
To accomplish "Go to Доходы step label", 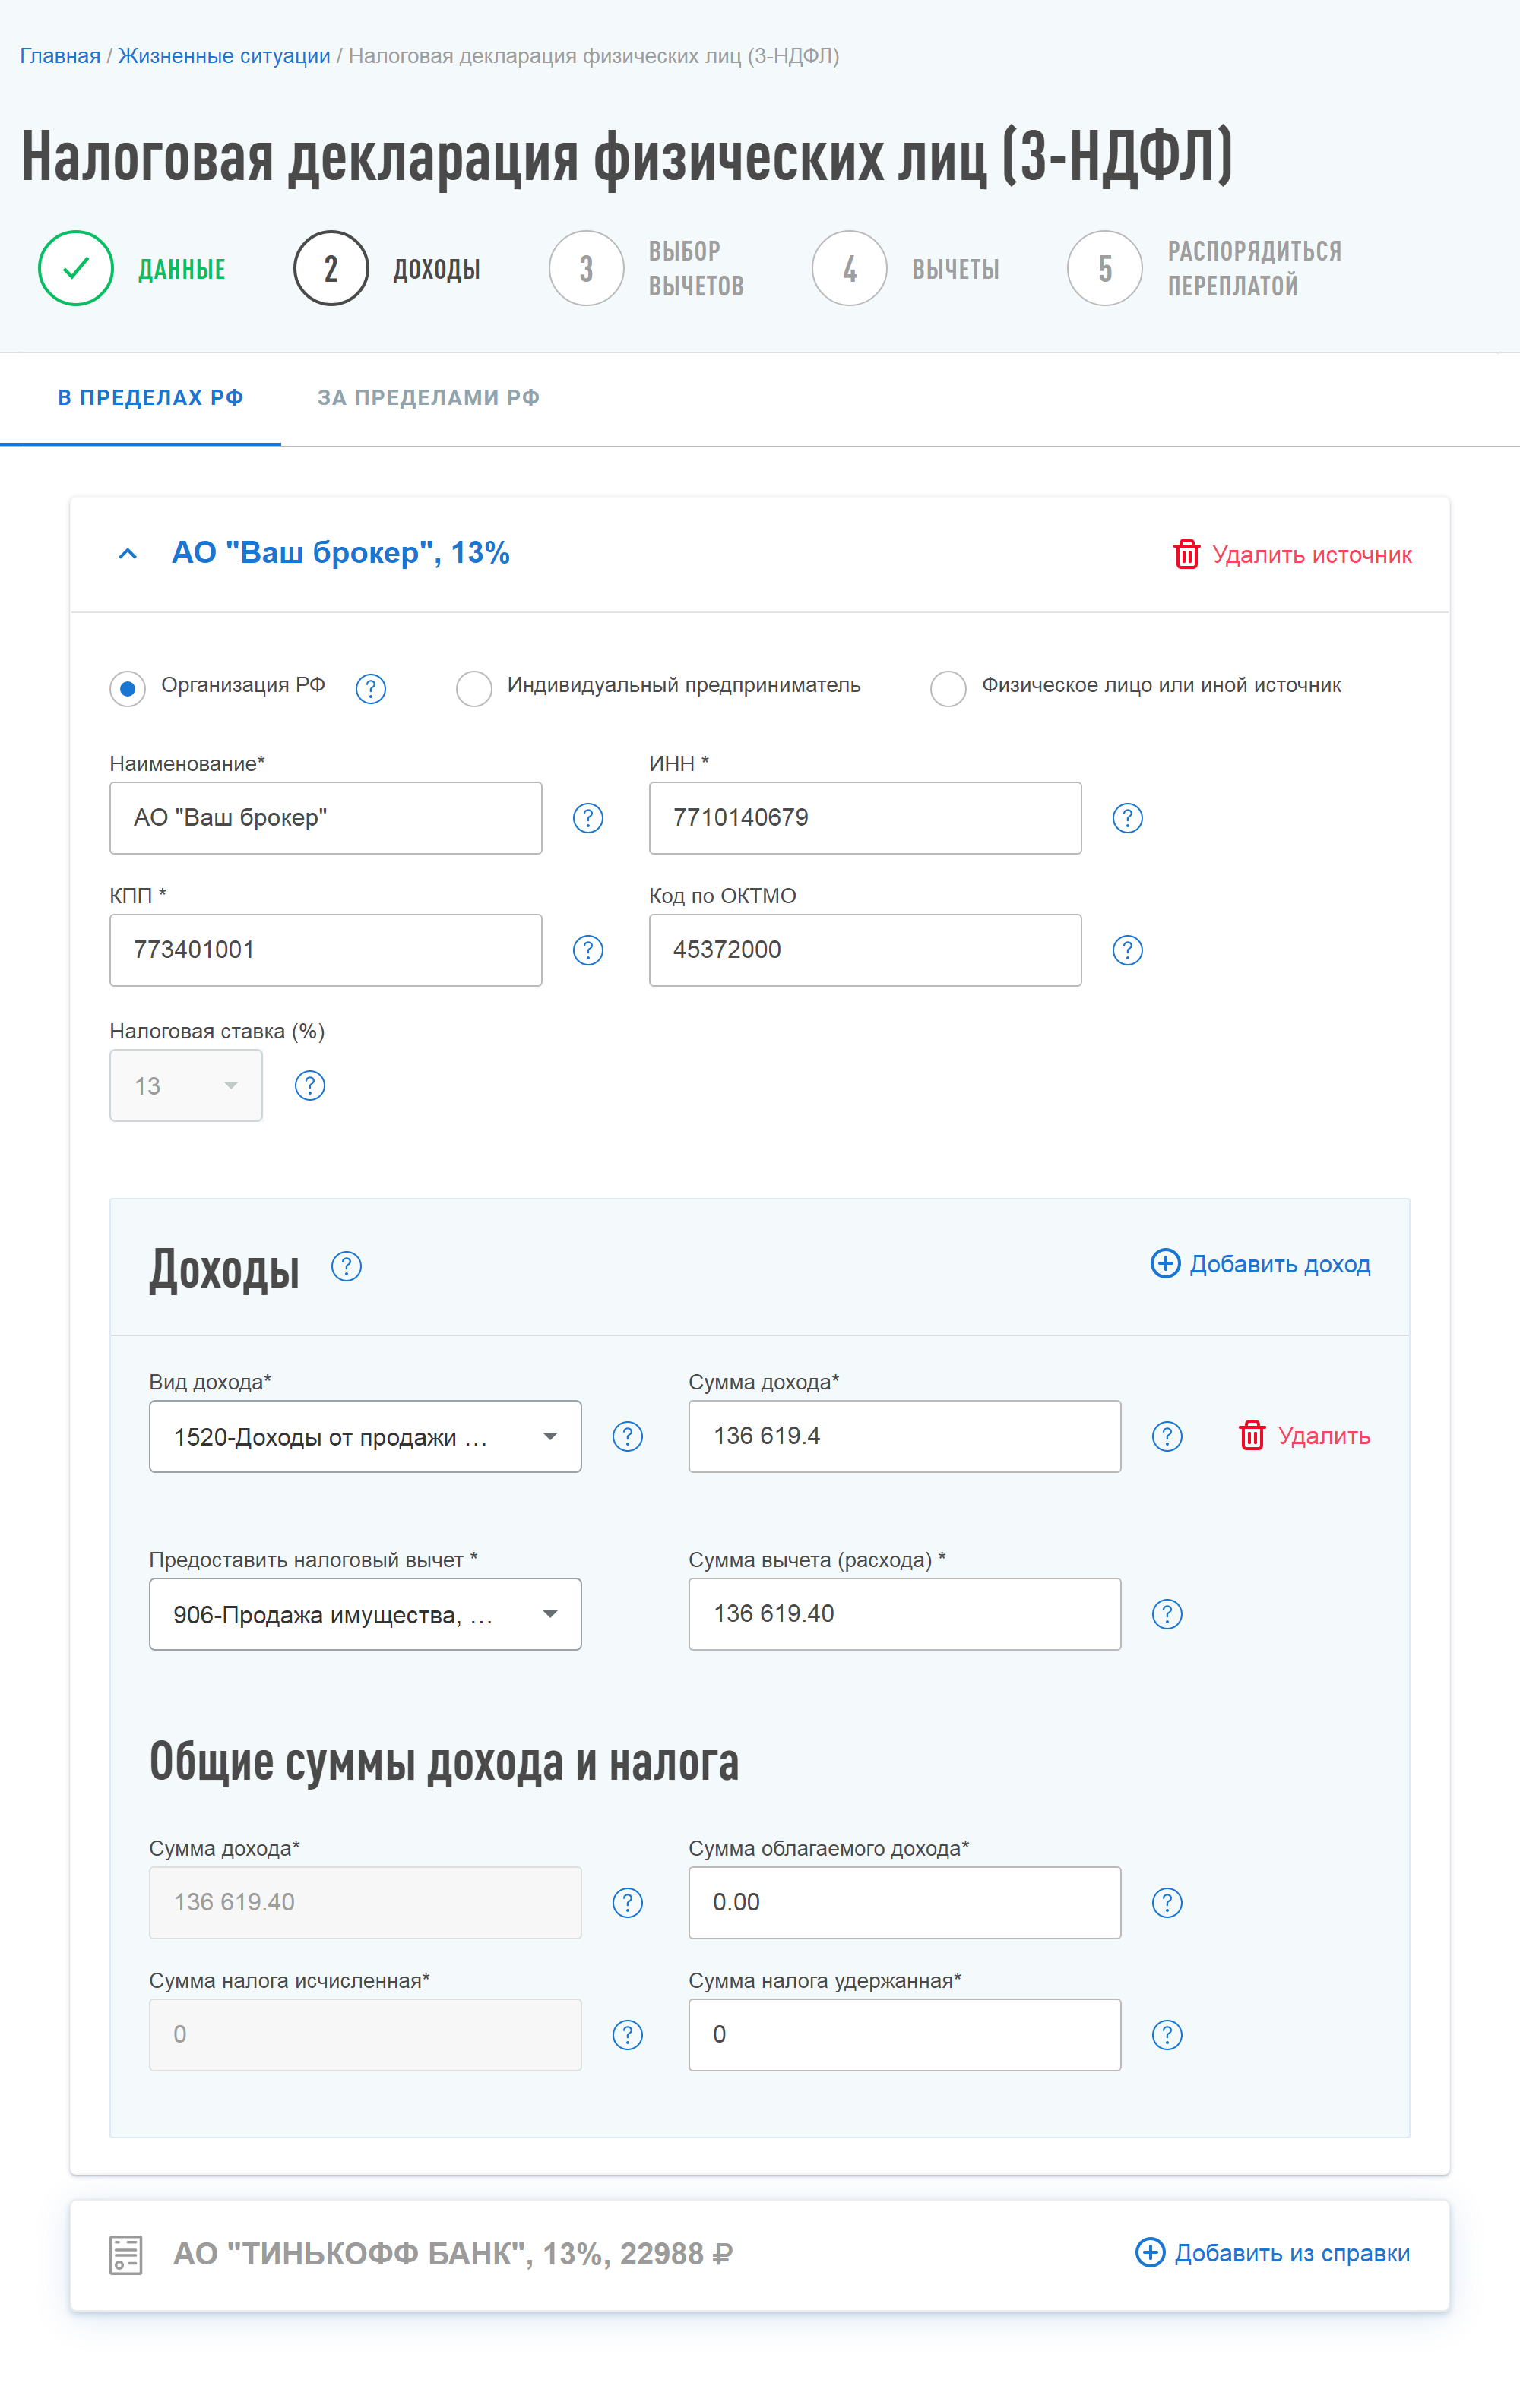I will [436, 269].
